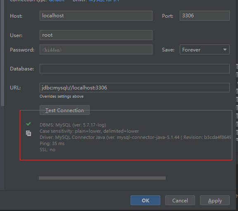Viewport: 238px width, 211px height.
Task: Click the DBMS MySQL version text
Action: click(x=73, y=125)
